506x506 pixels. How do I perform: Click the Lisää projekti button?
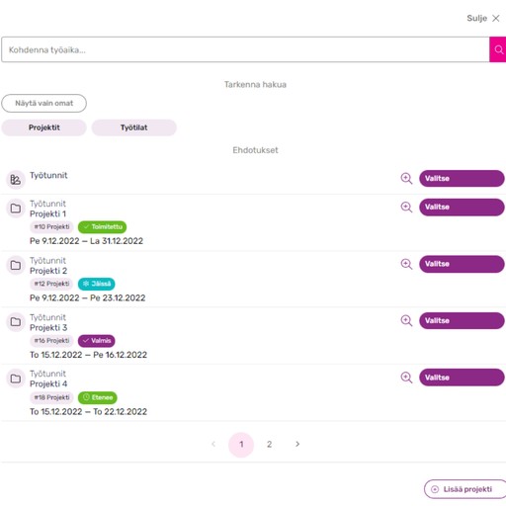pyautogui.click(x=465, y=489)
